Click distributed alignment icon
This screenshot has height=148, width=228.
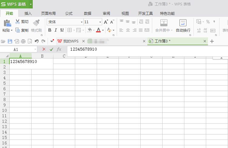(x=147, y=30)
